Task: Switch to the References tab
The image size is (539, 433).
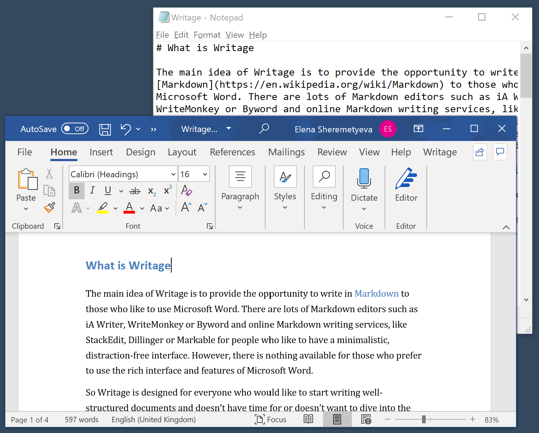Action: 232,152
